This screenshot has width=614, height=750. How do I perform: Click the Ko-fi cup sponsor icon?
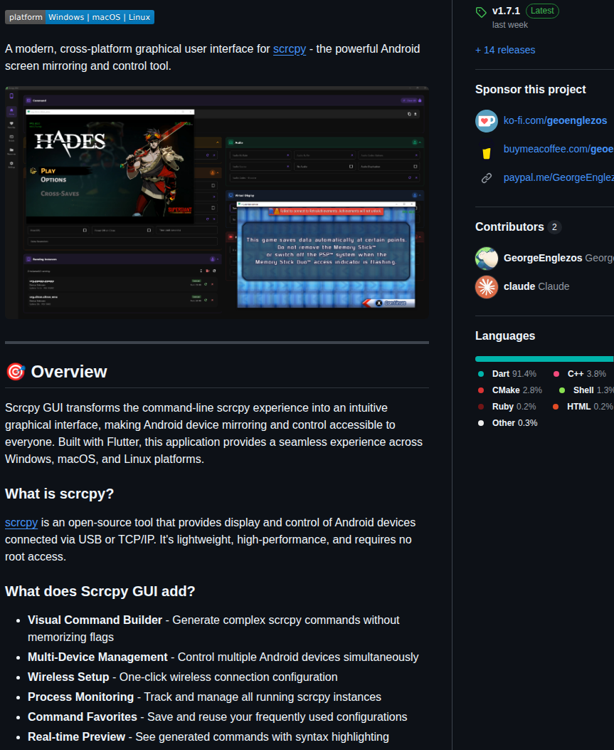[487, 121]
